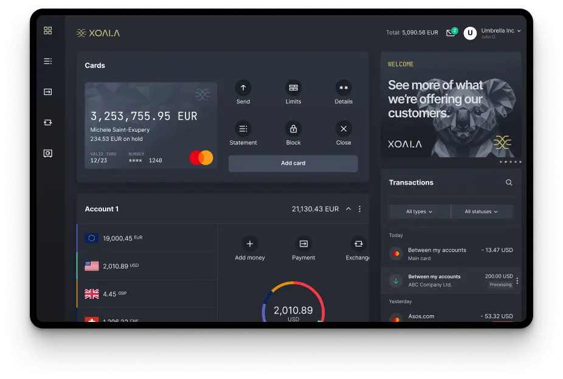This screenshot has height=379, width=563.
Task: Open the list menu icon in sidebar
Action: point(48,61)
